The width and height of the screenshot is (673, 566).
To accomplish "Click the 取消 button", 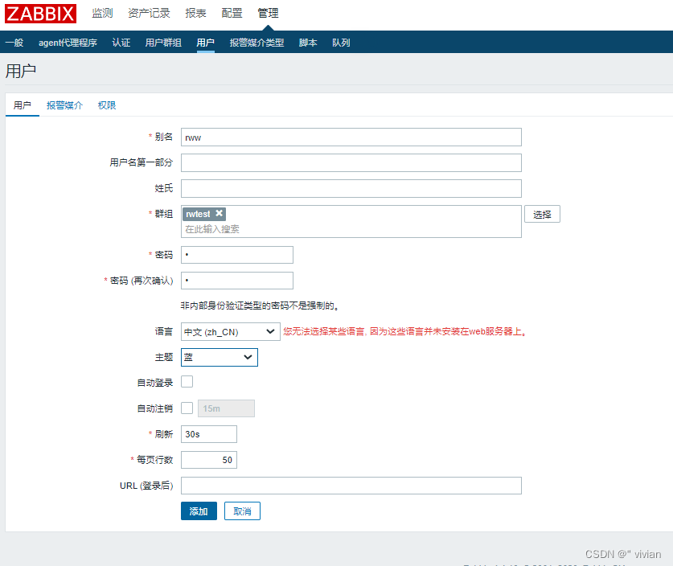I will click(242, 511).
